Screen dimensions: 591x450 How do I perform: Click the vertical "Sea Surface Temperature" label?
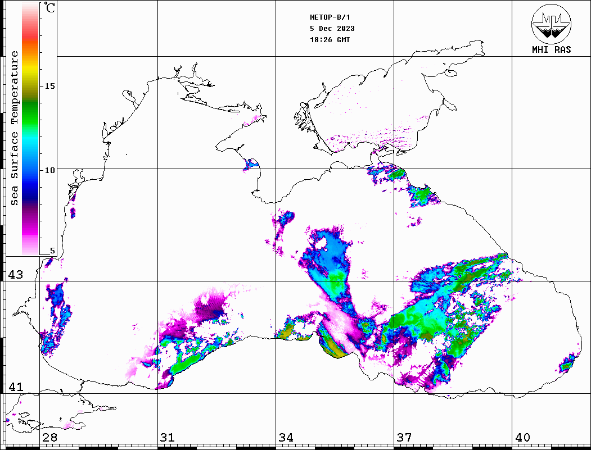click(15, 128)
